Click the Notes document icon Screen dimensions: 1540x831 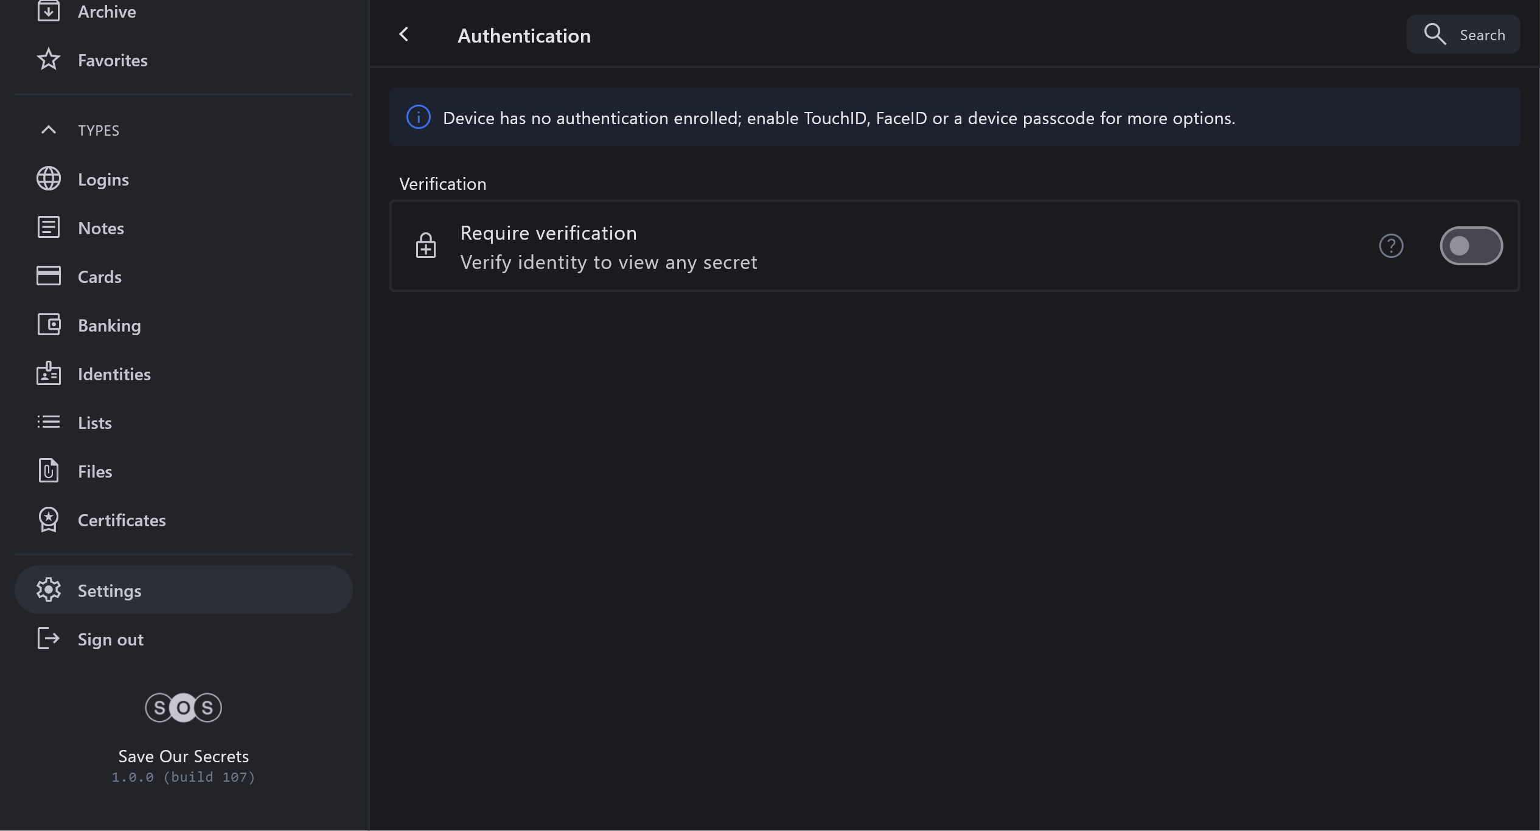tap(49, 228)
